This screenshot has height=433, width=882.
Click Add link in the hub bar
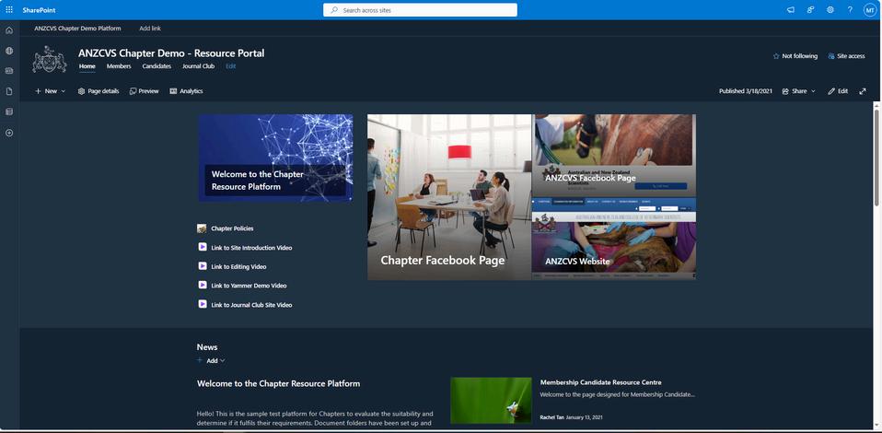(x=150, y=29)
